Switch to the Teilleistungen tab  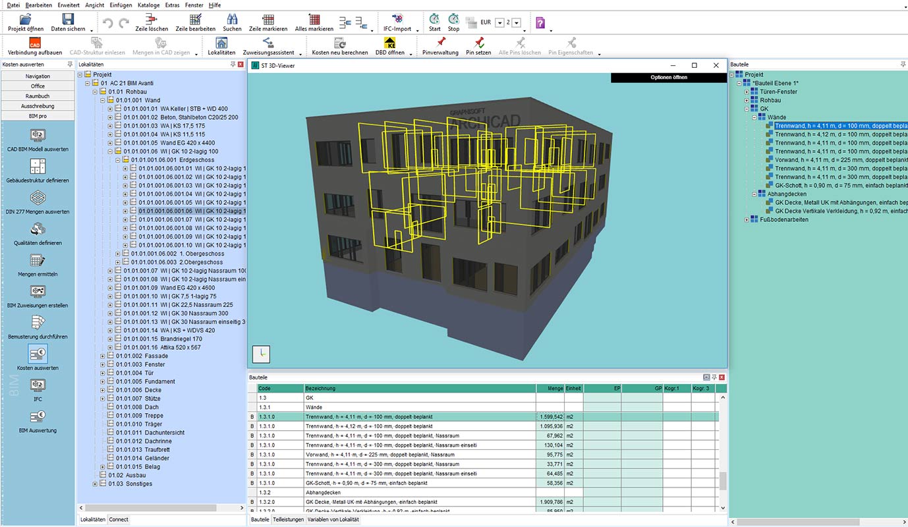pyautogui.click(x=289, y=520)
